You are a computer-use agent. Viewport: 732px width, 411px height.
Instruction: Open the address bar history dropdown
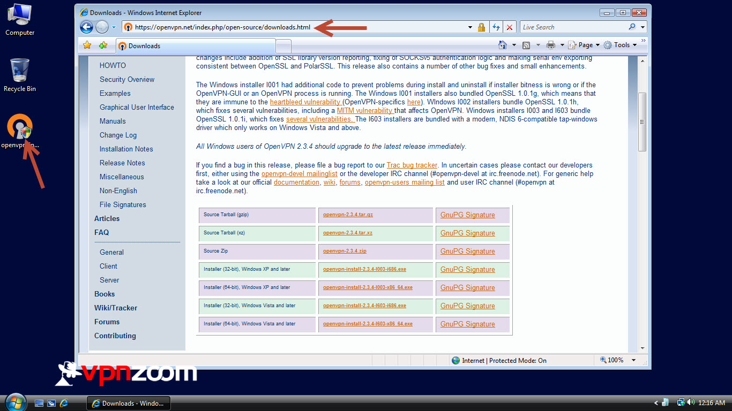tap(470, 27)
